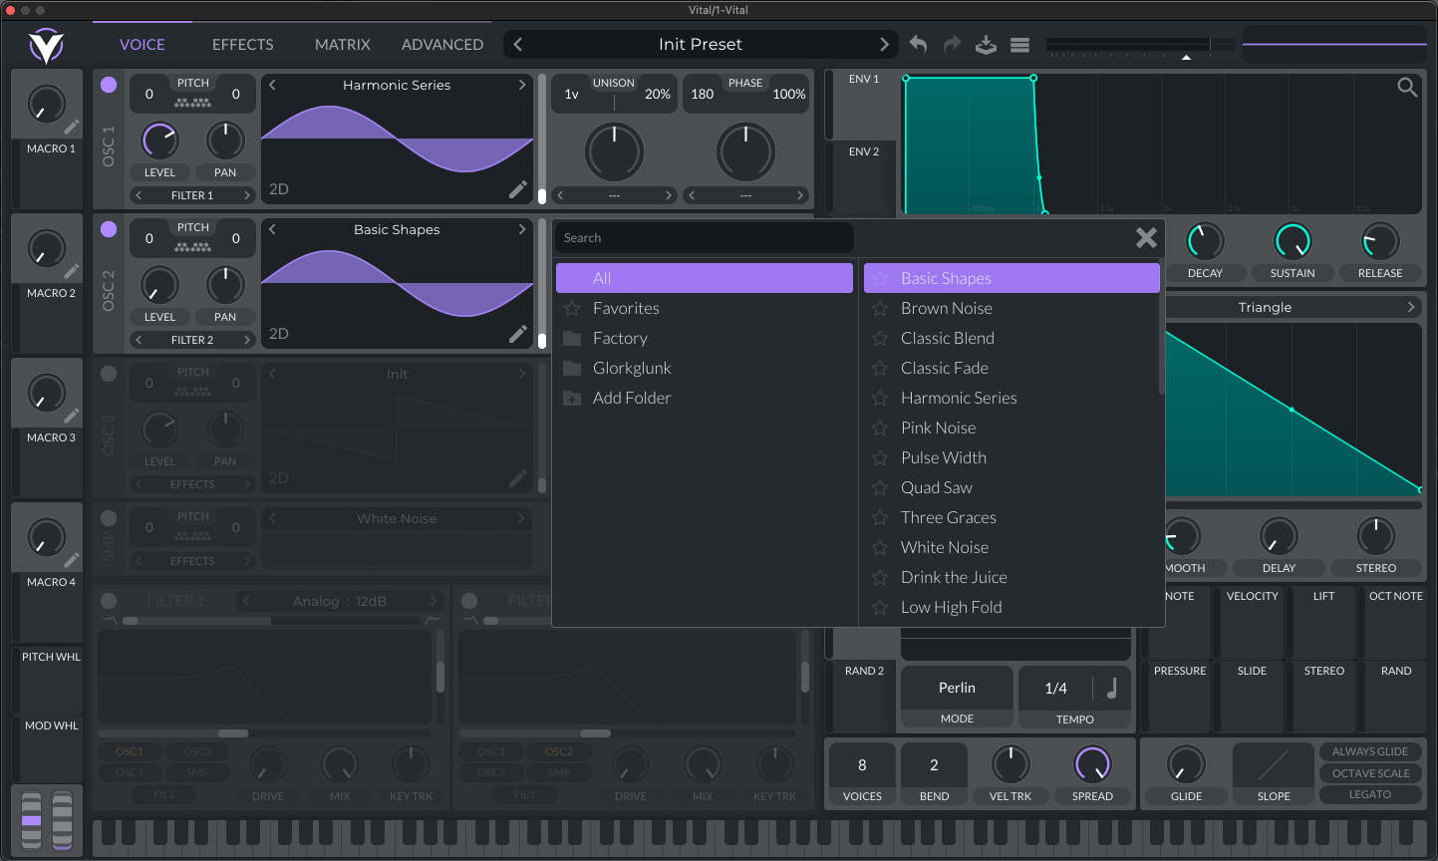The height and width of the screenshot is (861, 1438).
Task: Click the undo arrow icon
Action: [919, 45]
